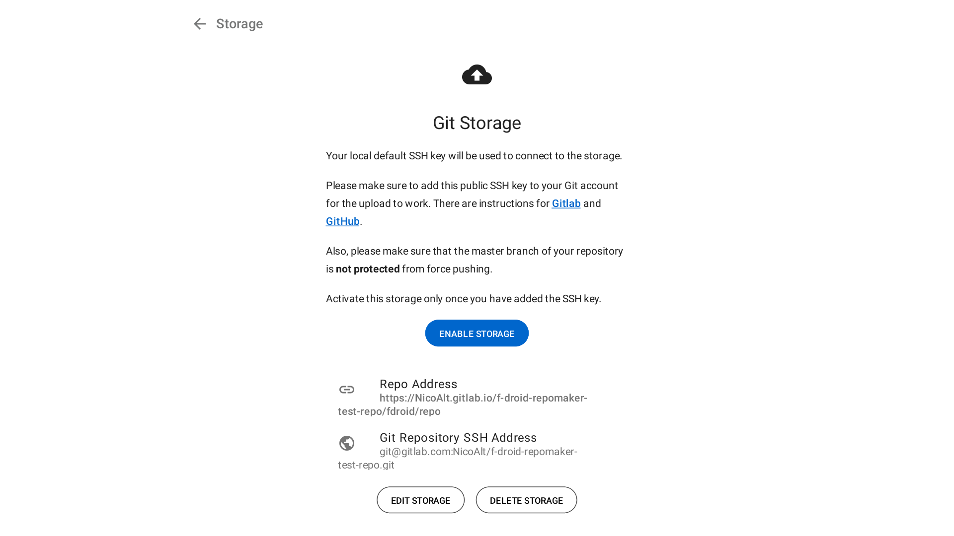Click the globe icon beside SSH Address
Viewport: 954px width, 536px height.
(x=347, y=443)
